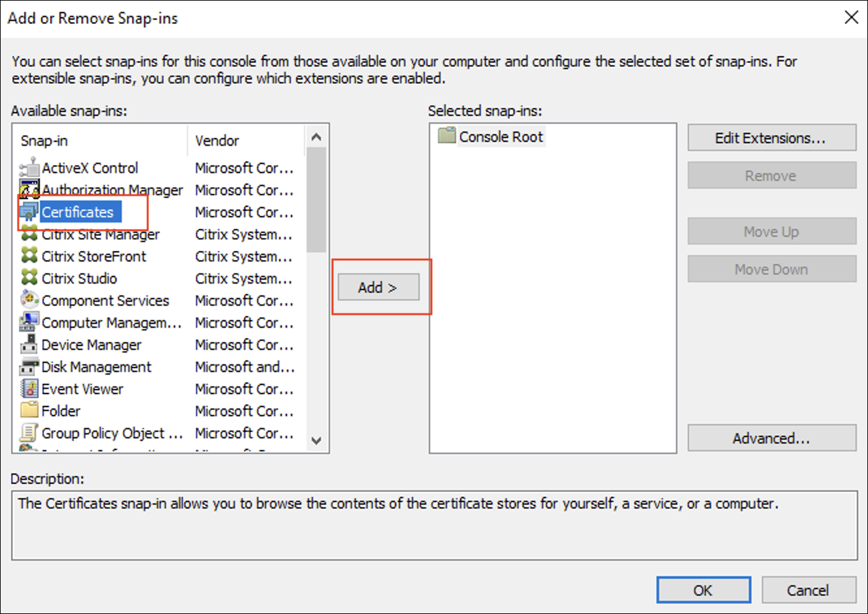Select Console Root in selected snap-ins
Image resolution: width=868 pixels, height=614 pixels.
(x=500, y=137)
